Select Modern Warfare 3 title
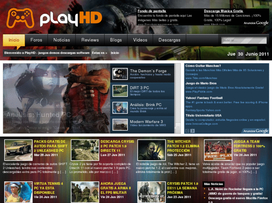 point(146,122)
